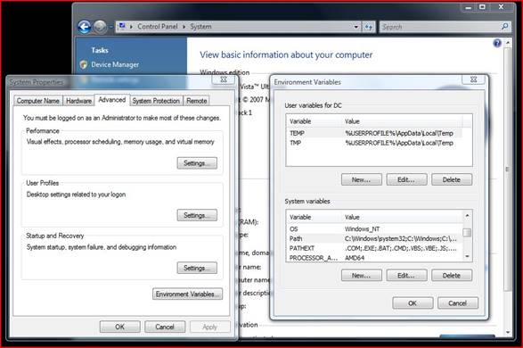Click Cancel in System Properties dialog
Viewport: 523px width, 348px height.
coord(165,327)
